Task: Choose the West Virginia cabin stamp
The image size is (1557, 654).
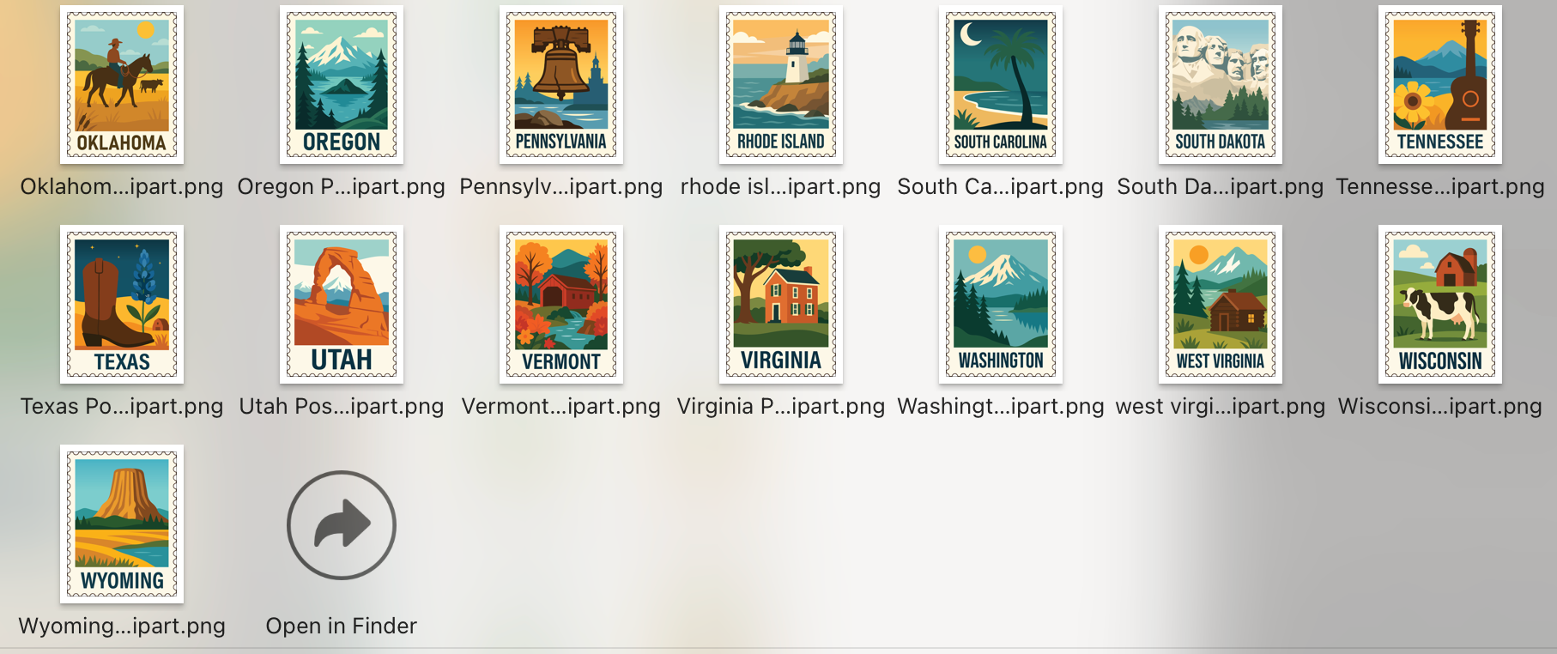Action: coord(1221,304)
